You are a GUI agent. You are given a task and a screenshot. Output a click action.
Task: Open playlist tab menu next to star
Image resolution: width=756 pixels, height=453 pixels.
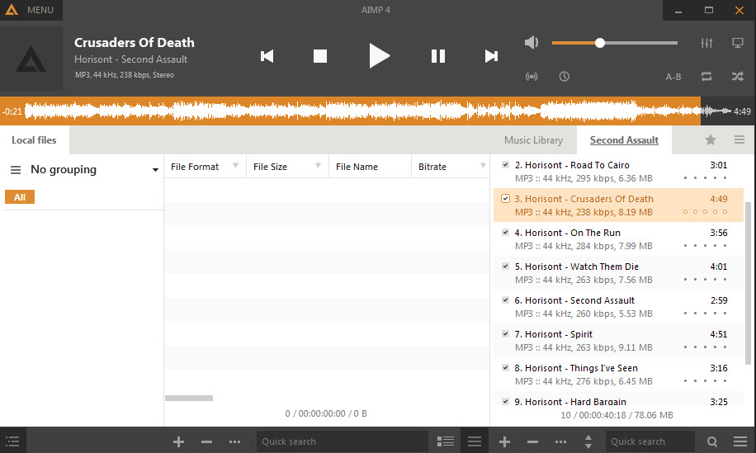tap(739, 139)
